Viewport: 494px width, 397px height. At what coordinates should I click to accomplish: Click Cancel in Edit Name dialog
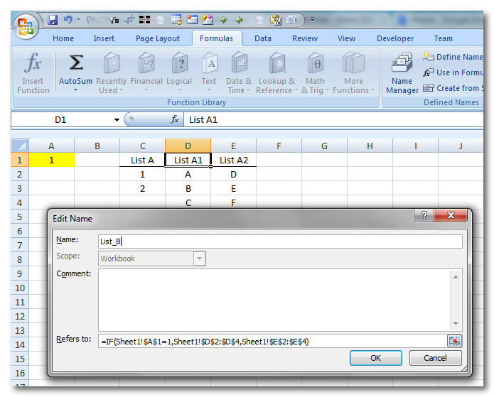pyautogui.click(x=435, y=358)
